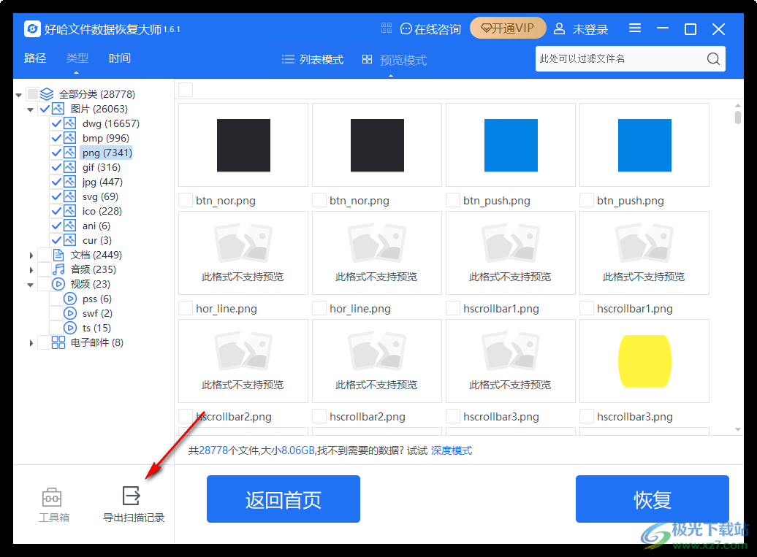This screenshot has width=757, height=557.
Task: Switch to the 路径 tab
Action: point(35,58)
